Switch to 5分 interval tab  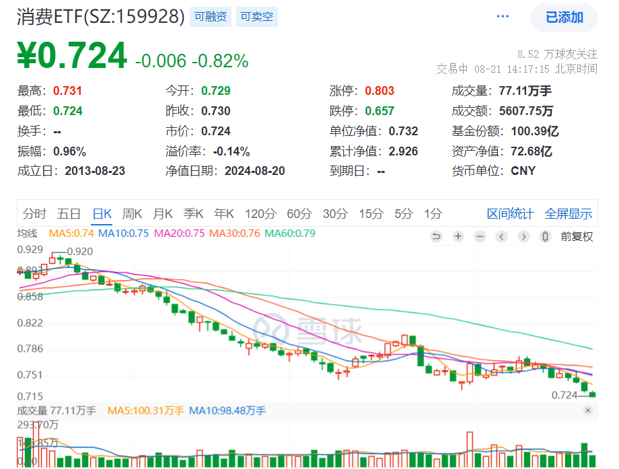[404, 213]
